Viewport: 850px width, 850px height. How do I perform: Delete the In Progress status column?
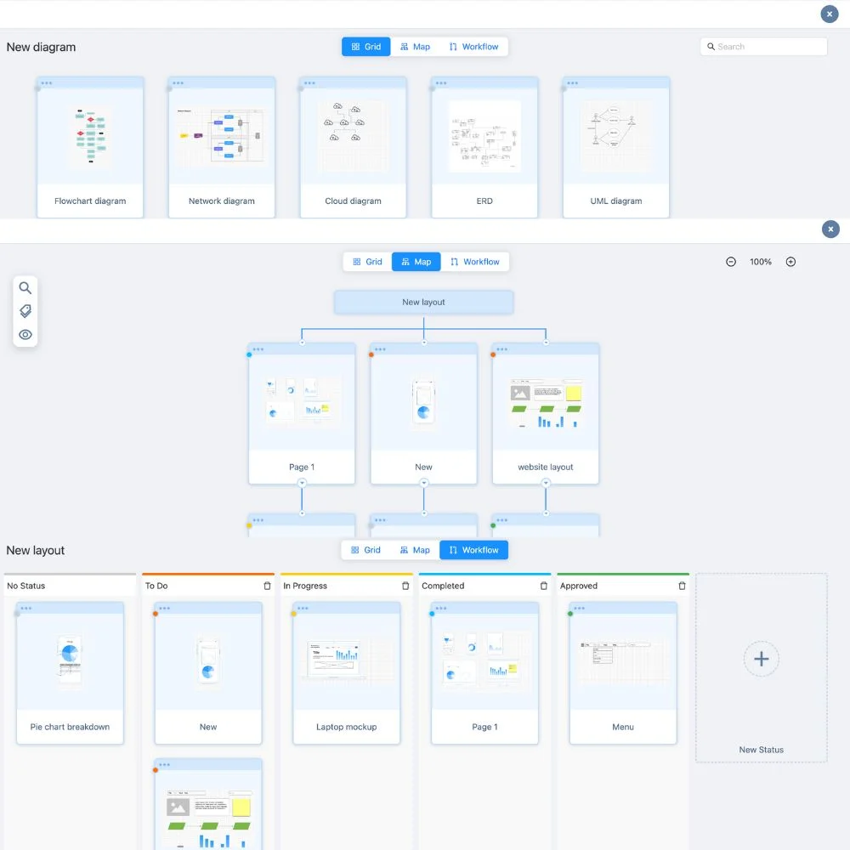pyautogui.click(x=405, y=586)
